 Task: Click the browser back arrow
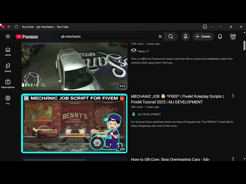pos(9,27)
